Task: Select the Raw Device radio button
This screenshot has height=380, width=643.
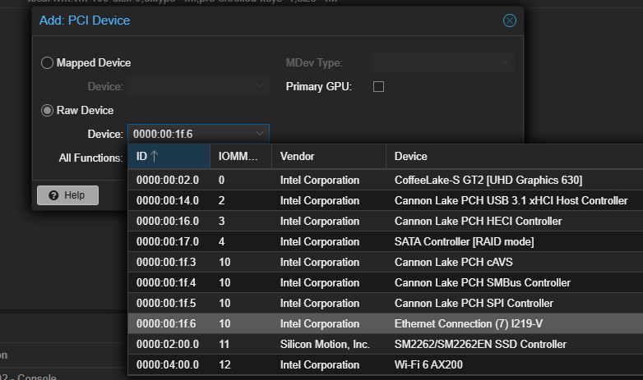Action: click(47, 110)
